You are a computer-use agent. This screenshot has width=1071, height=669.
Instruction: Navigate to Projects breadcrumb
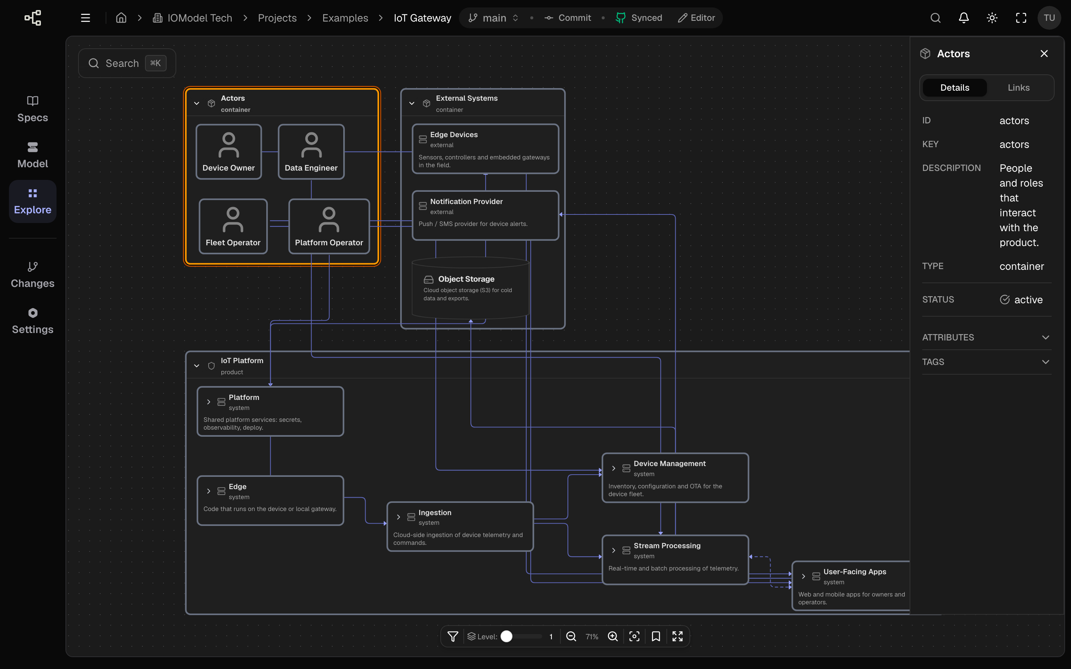click(277, 18)
